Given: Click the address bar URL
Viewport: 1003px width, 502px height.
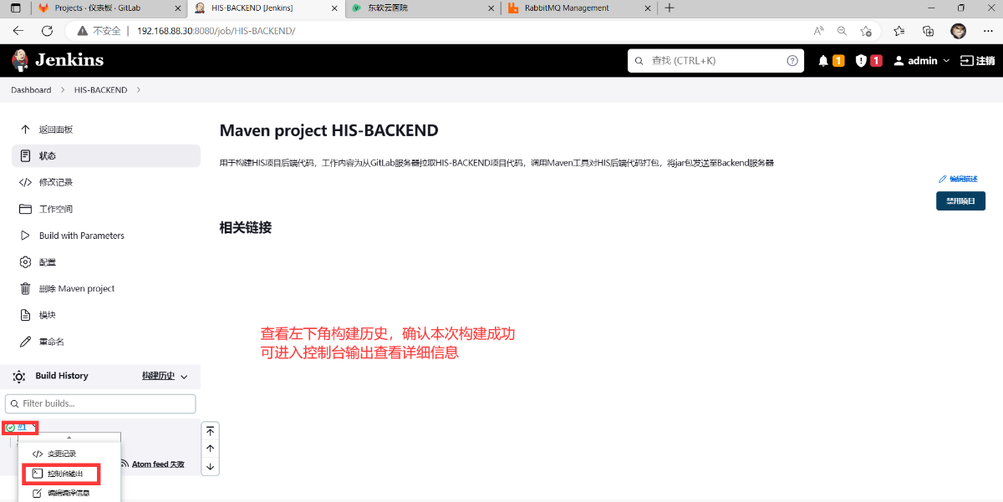Looking at the screenshot, I should coord(216,31).
